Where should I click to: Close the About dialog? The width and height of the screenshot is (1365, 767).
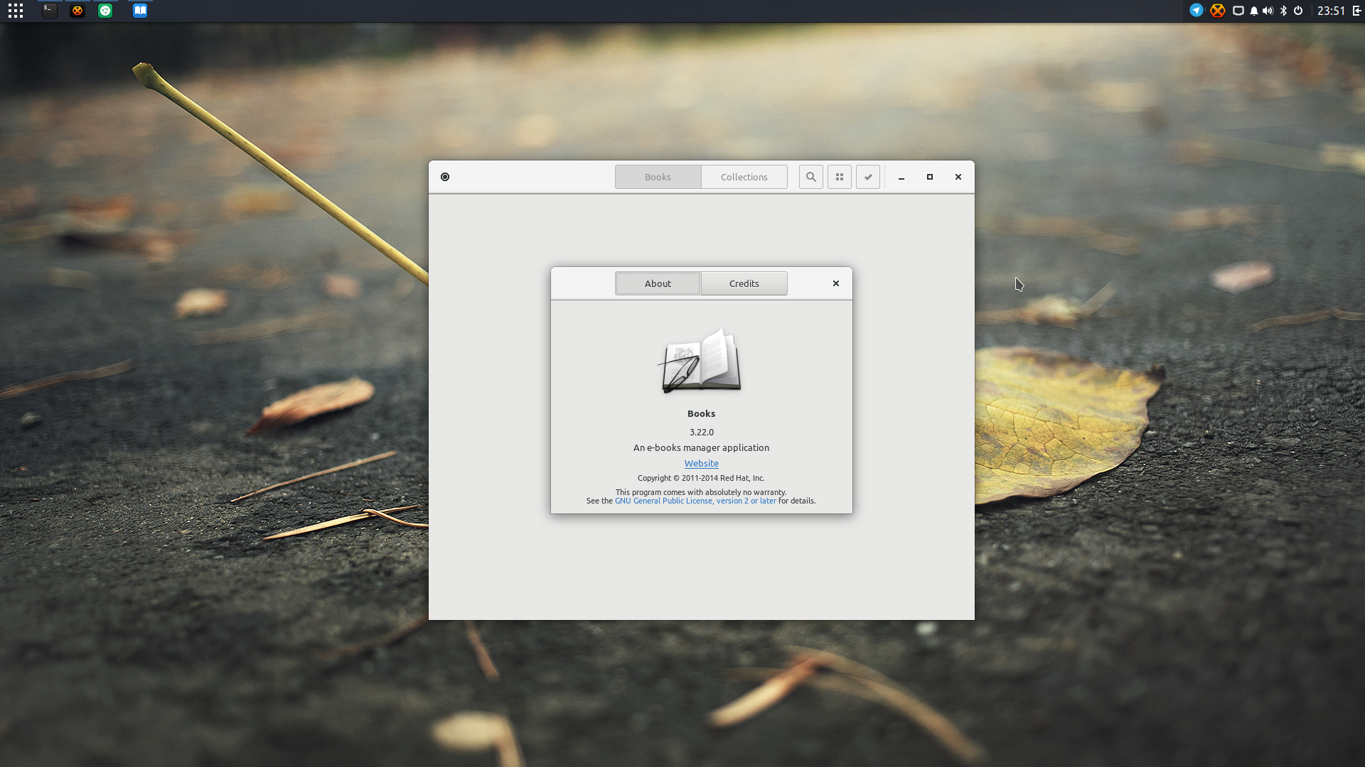pyautogui.click(x=836, y=283)
